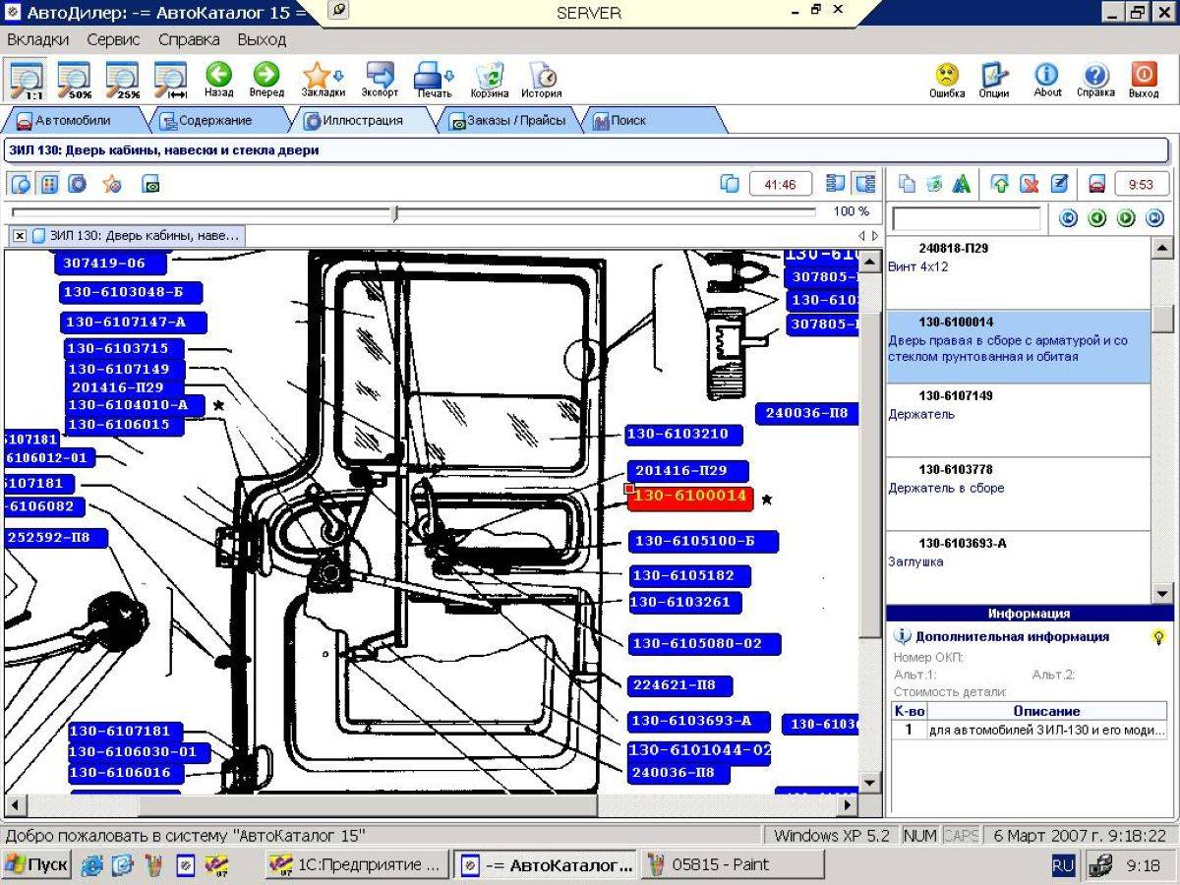Open the Корзина basket
The height and width of the screenshot is (885, 1180).
(489, 80)
